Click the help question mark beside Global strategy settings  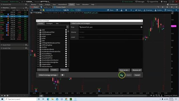[x=62, y=75]
